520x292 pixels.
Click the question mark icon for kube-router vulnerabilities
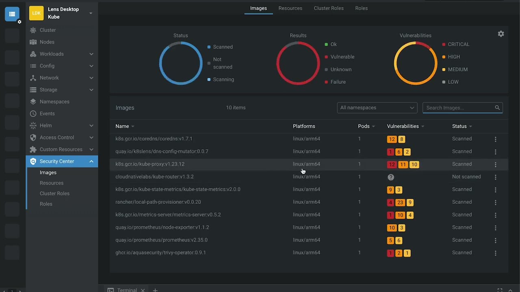click(x=391, y=177)
